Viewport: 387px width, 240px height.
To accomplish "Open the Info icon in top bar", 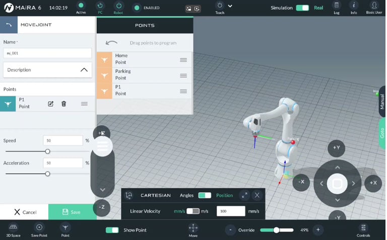I will 354,8.
